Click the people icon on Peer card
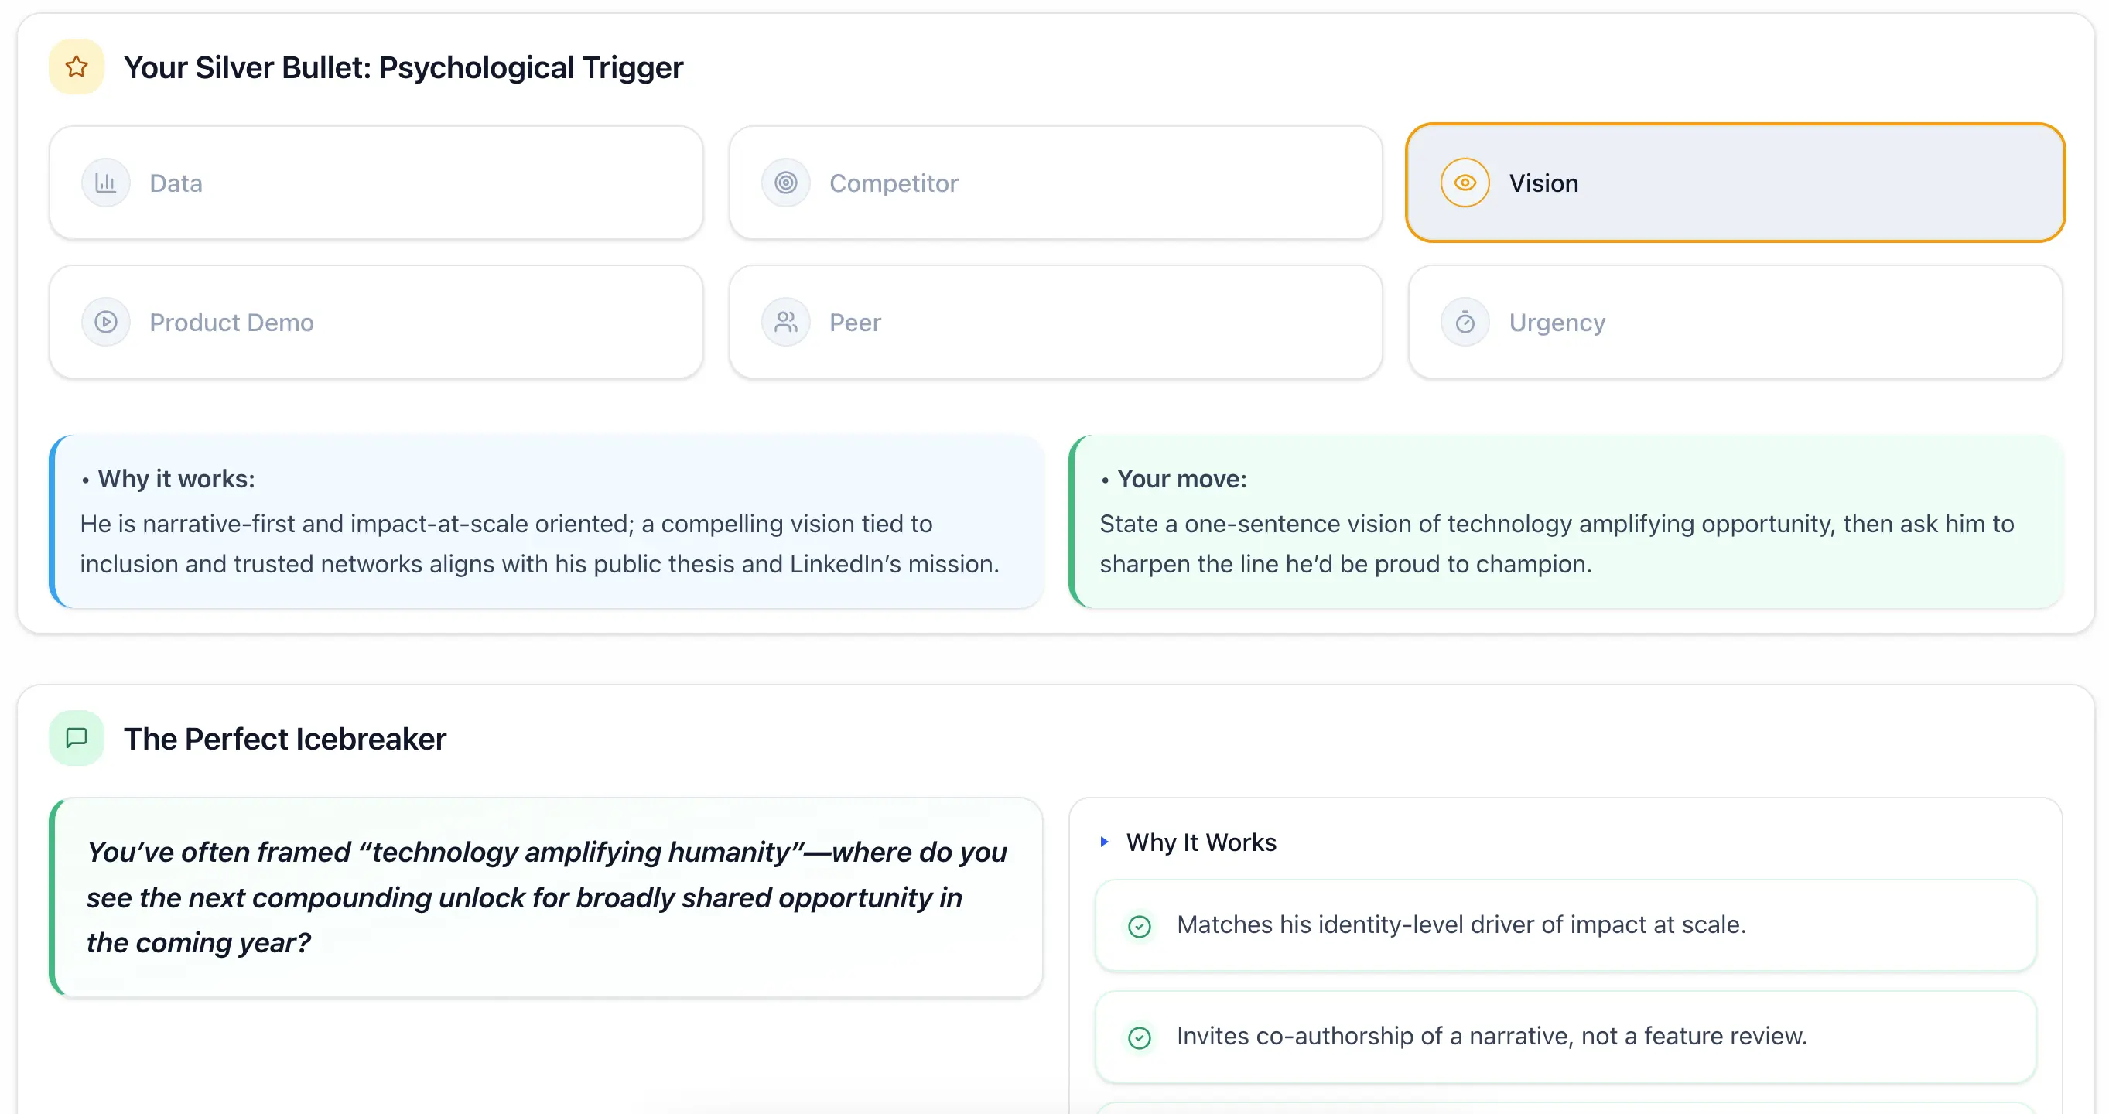 (785, 322)
